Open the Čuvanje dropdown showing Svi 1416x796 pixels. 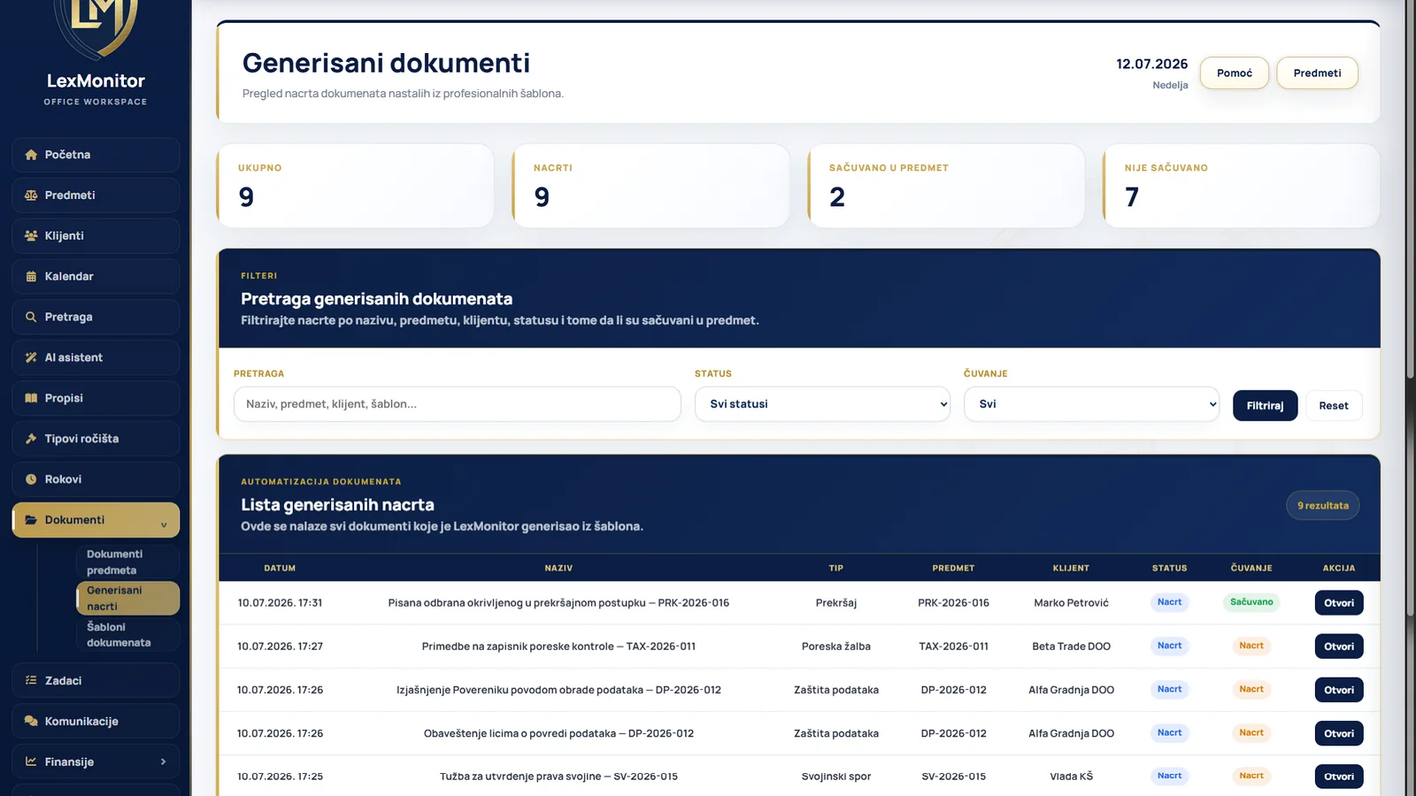[x=1091, y=404]
